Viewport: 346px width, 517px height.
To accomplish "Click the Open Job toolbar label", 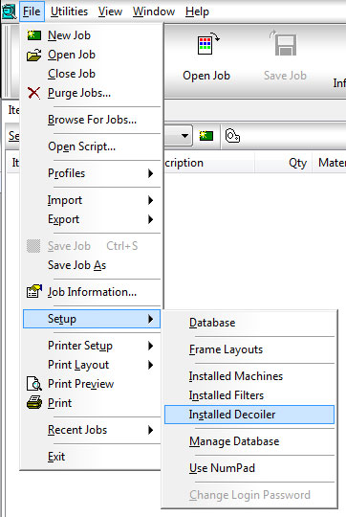I will pyautogui.click(x=206, y=76).
